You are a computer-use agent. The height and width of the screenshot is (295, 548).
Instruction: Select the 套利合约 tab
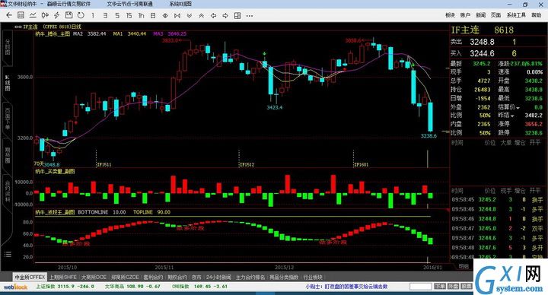[153, 277]
